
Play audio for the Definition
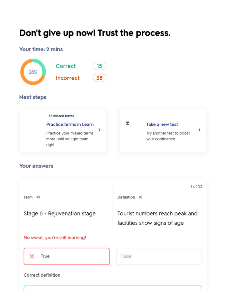(140, 197)
